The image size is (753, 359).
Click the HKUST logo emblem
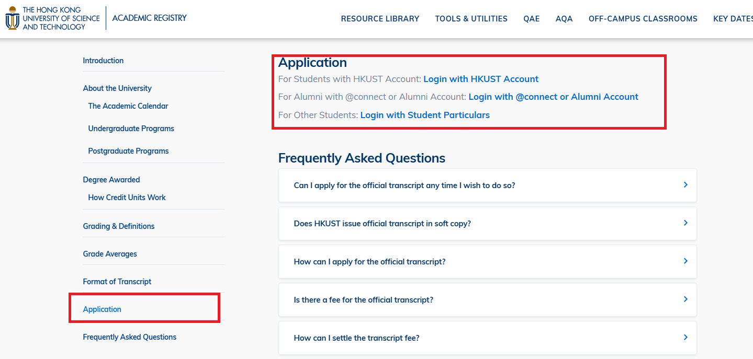12,18
